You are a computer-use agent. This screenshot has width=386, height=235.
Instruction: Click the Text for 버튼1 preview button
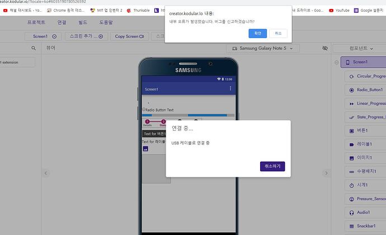[154, 134]
